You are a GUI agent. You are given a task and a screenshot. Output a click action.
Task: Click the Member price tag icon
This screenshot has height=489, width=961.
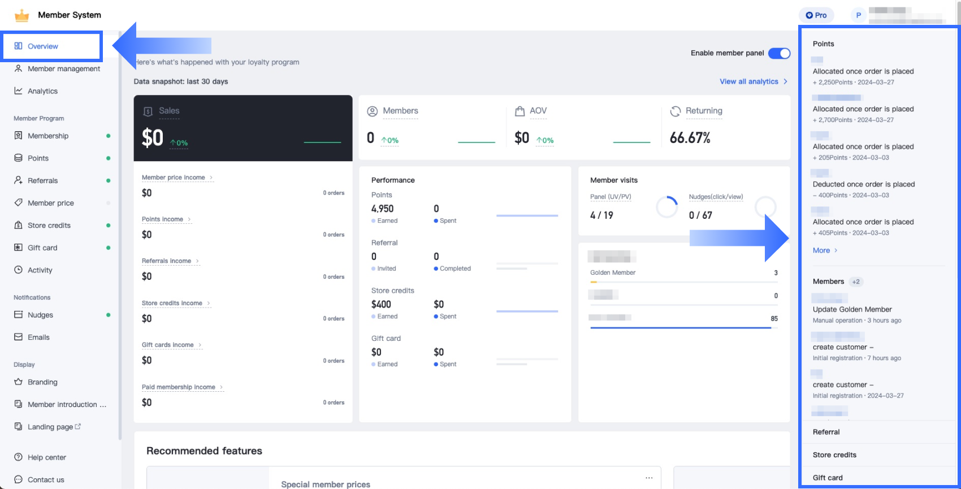(x=18, y=203)
